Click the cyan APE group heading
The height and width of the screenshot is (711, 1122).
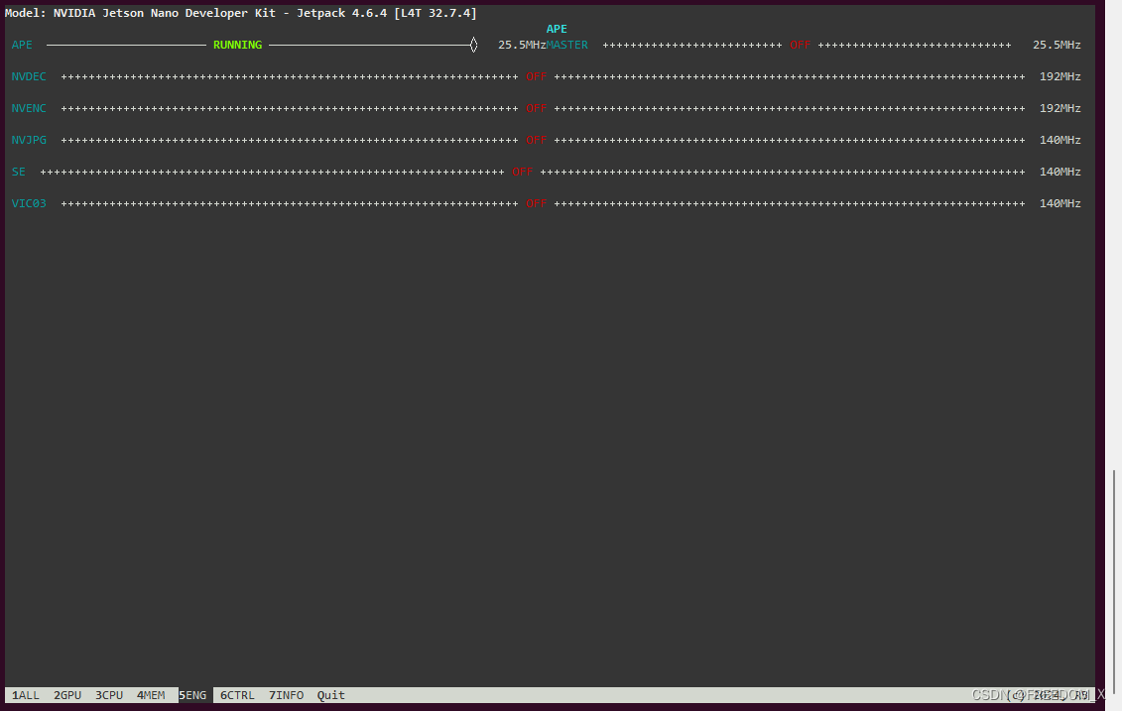[x=557, y=29]
